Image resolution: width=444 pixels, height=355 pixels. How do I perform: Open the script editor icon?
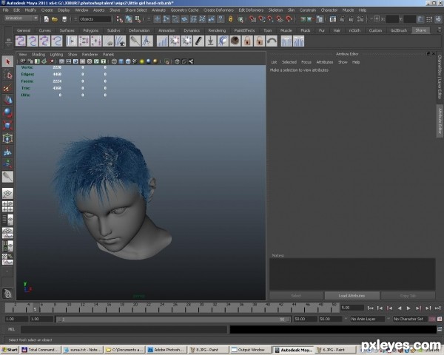click(440, 329)
